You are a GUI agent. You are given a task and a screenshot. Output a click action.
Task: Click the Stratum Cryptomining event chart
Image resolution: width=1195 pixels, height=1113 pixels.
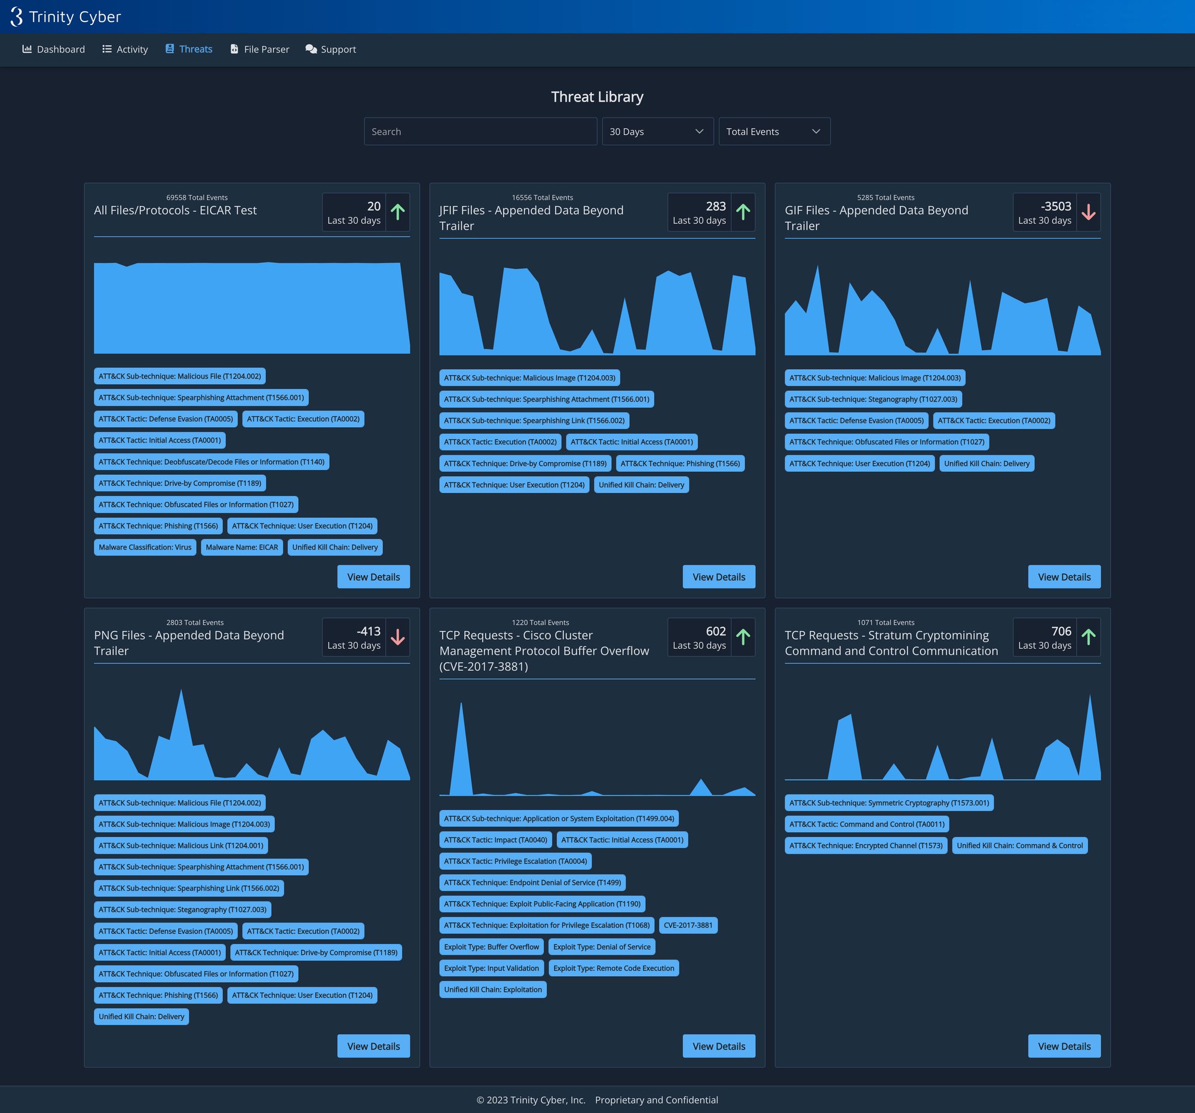click(942, 737)
